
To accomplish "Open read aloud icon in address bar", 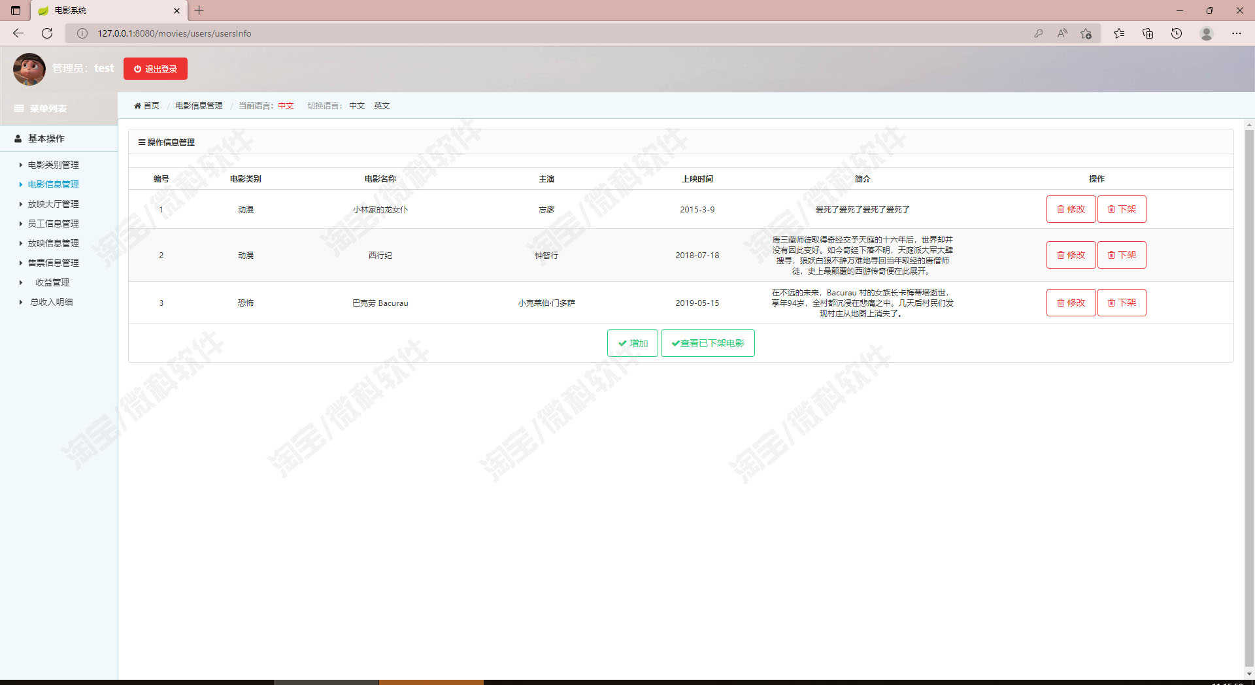I will 1062,33.
